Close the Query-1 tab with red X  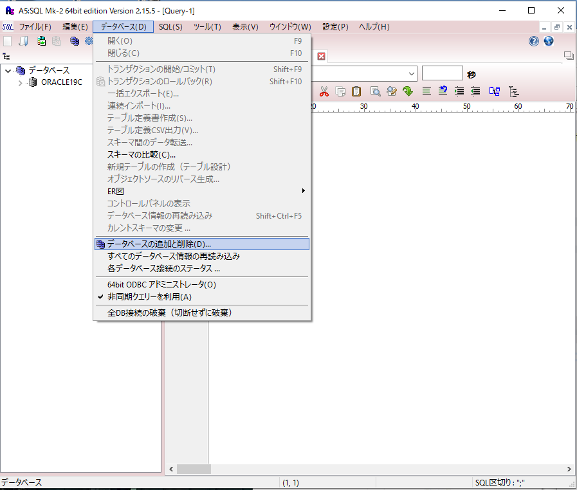click(x=321, y=56)
